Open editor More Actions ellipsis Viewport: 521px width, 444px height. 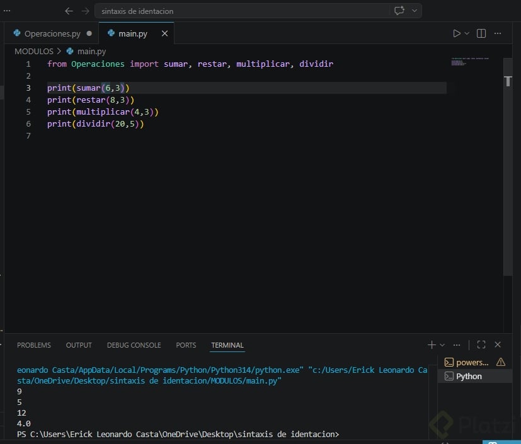pos(498,33)
